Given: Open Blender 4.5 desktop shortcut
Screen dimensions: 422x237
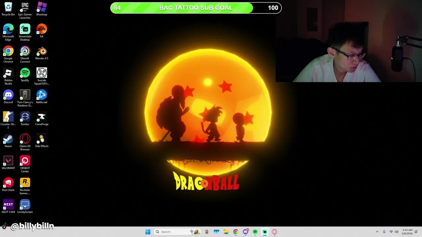Looking at the screenshot, I should pos(42,53).
